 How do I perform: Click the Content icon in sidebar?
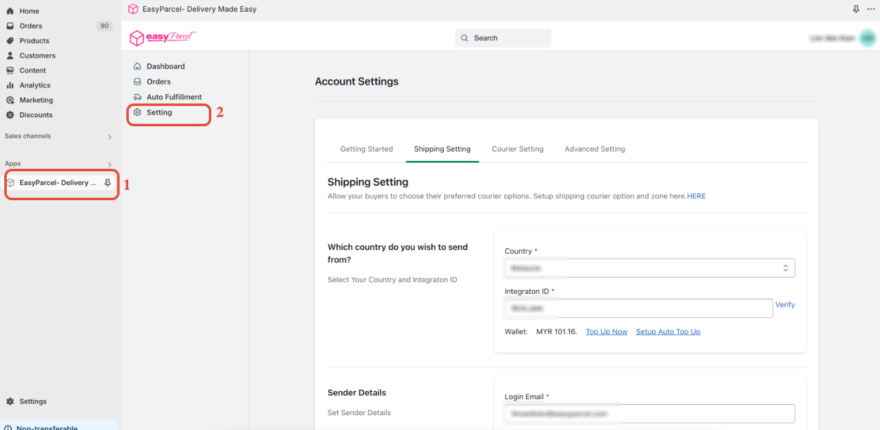click(10, 70)
